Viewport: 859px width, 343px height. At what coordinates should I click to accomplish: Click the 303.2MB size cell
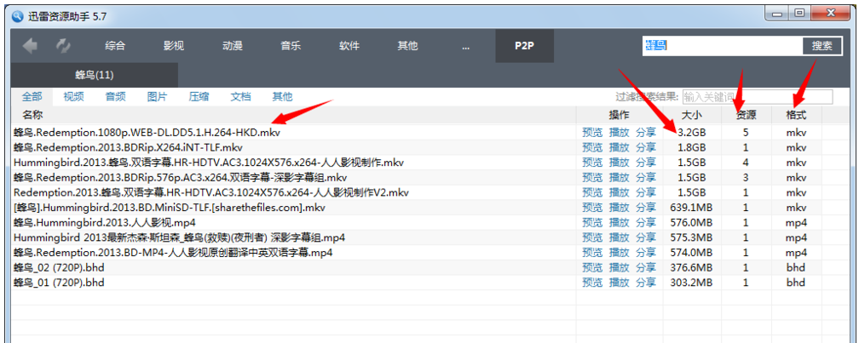(691, 283)
